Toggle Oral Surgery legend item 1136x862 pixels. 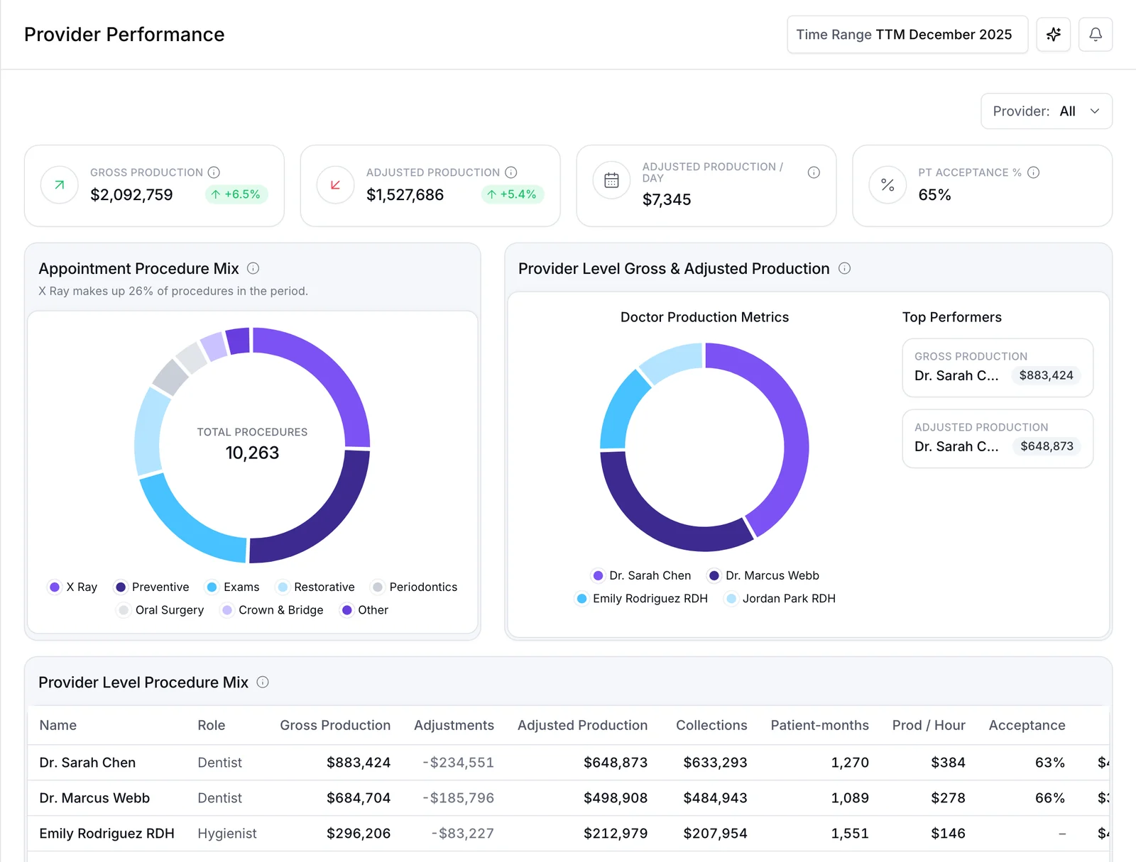point(160,610)
